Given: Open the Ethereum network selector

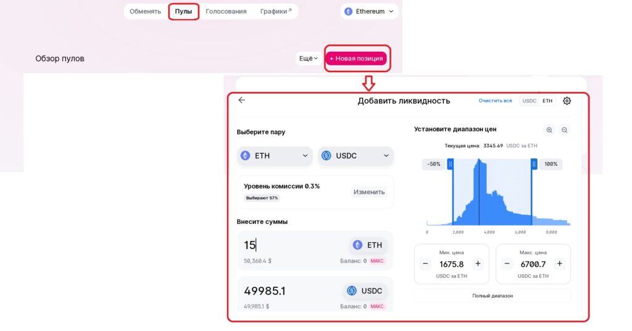Looking at the screenshot, I should click(369, 11).
